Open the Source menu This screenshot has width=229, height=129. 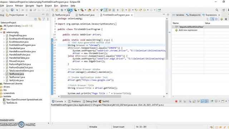coord(10,6)
